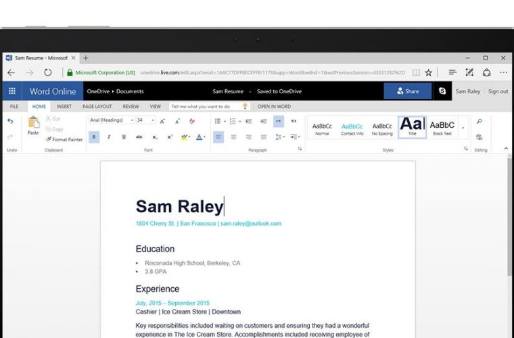Collapse the ribbon
The width and height of the screenshot is (514, 338).
(506, 149)
